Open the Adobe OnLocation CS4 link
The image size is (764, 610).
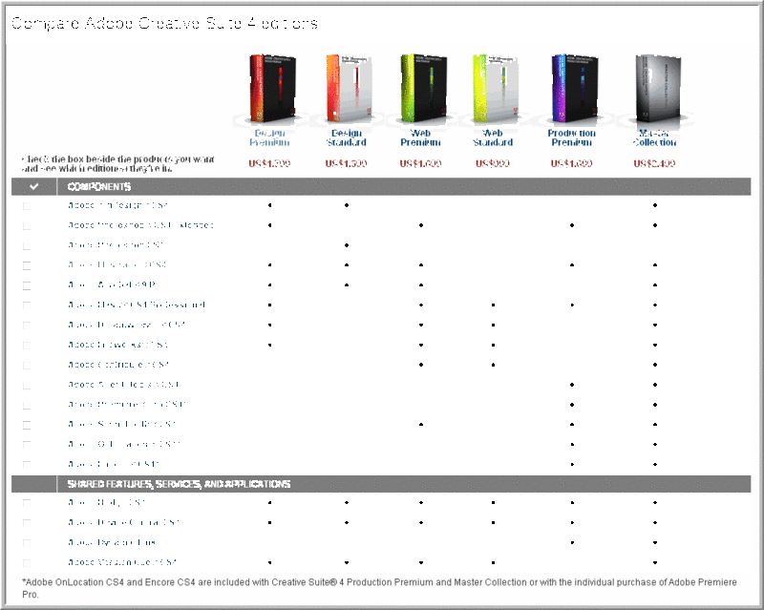pos(124,444)
